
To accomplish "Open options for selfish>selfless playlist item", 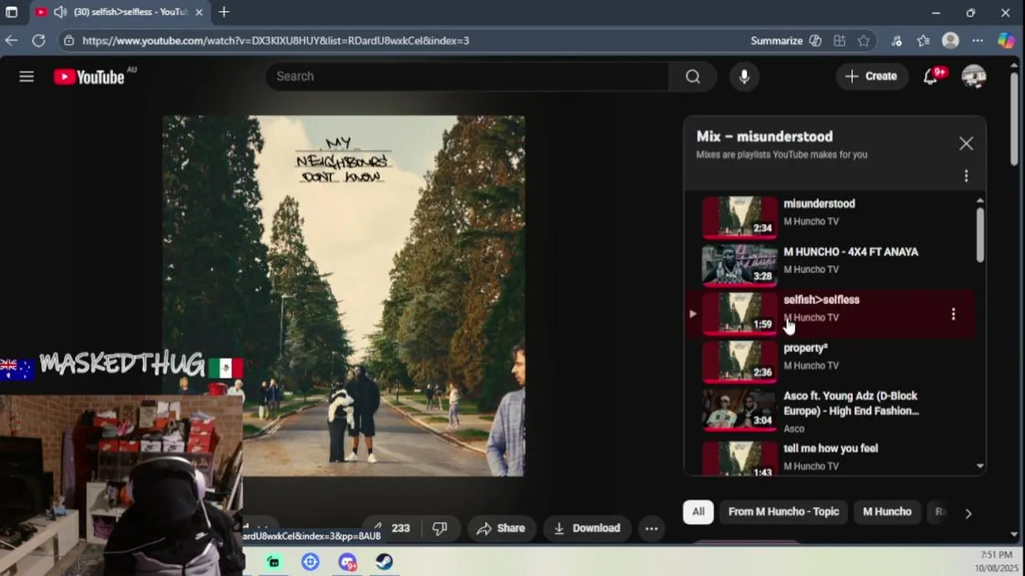I will pyautogui.click(x=953, y=314).
